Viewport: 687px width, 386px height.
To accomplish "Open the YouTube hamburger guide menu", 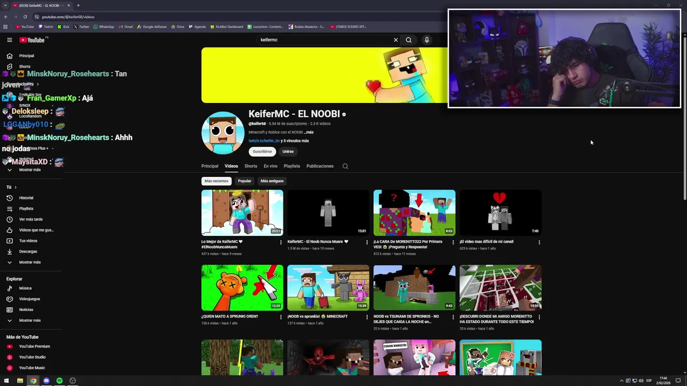I will pos(9,40).
